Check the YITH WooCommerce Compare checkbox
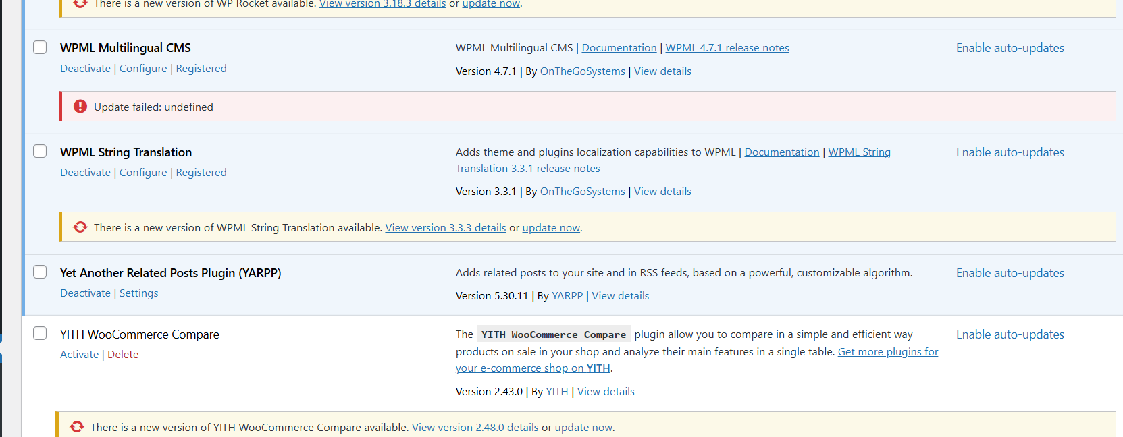This screenshot has width=1123, height=437. [40, 333]
